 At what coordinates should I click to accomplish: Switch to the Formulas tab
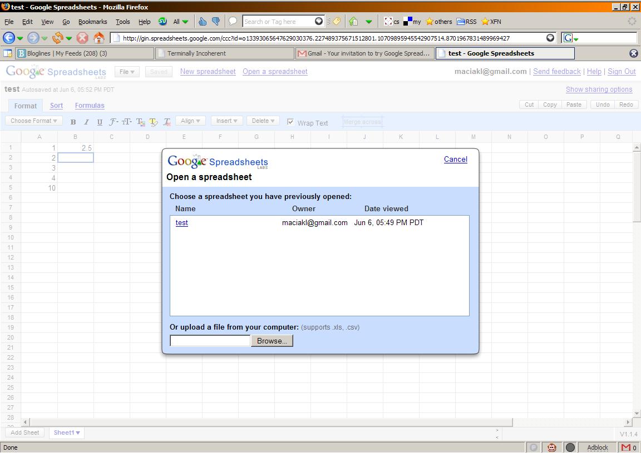pyautogui.click(x=90, y=106)
